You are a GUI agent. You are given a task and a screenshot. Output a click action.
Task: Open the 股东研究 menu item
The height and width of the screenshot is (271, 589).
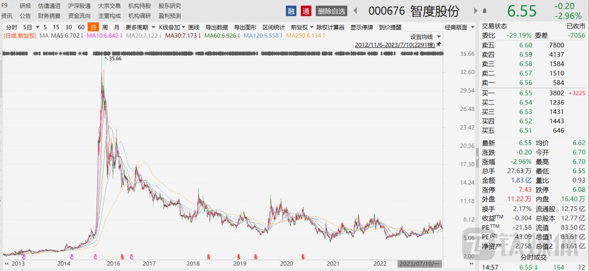170,6
